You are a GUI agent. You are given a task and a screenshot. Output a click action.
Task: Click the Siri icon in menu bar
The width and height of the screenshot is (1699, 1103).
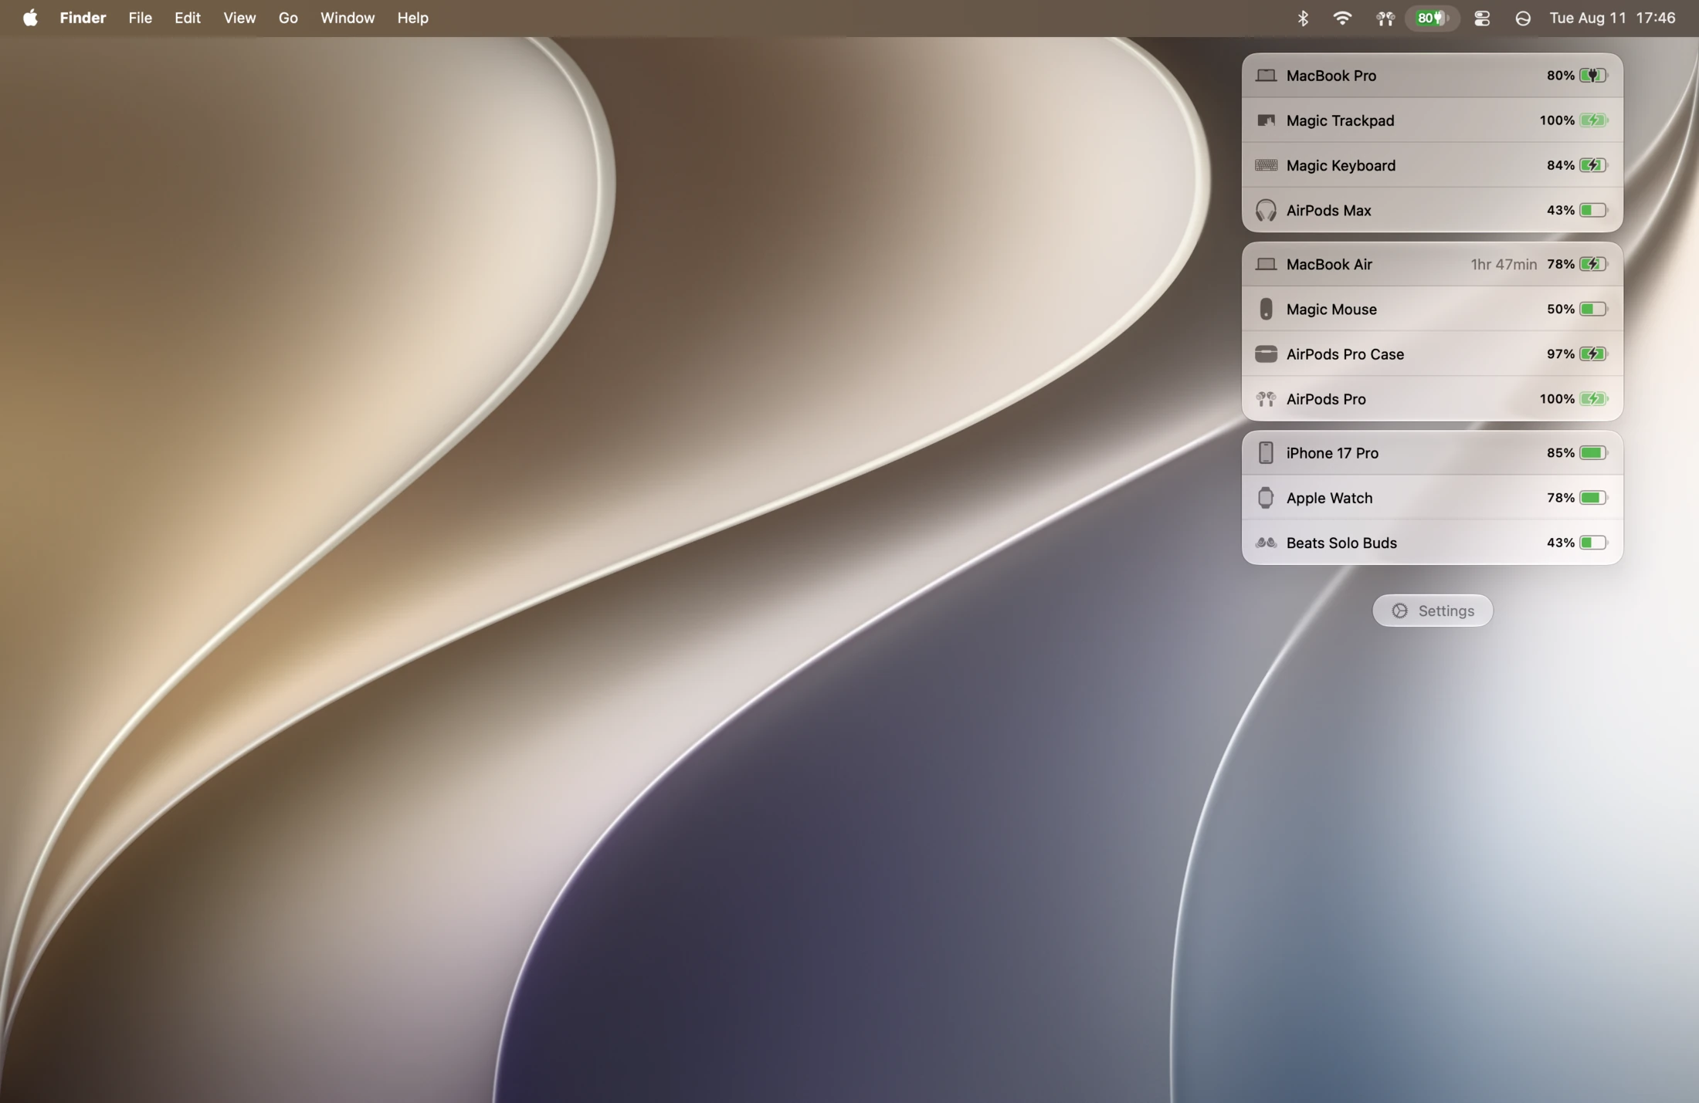[1522, 18]
